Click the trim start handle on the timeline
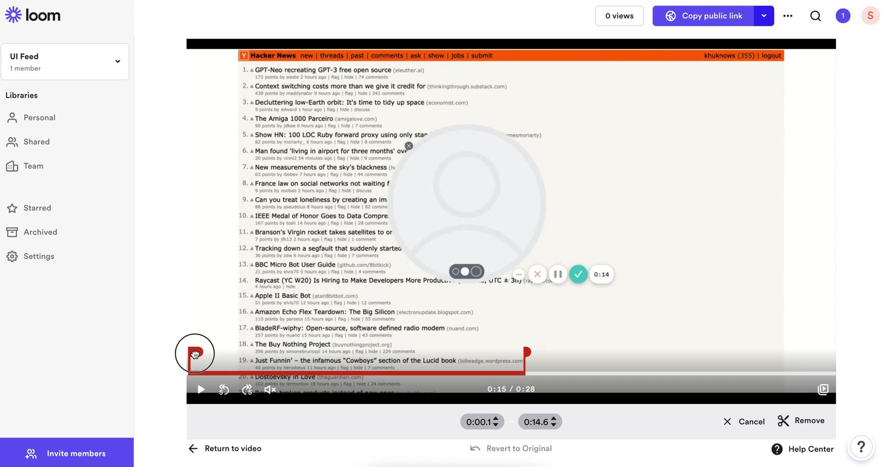The image size is (885, 467). [x=195, y=353]
